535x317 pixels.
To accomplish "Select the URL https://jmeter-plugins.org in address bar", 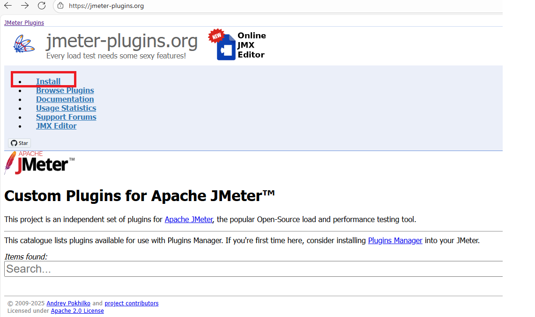I will [106, 6].
